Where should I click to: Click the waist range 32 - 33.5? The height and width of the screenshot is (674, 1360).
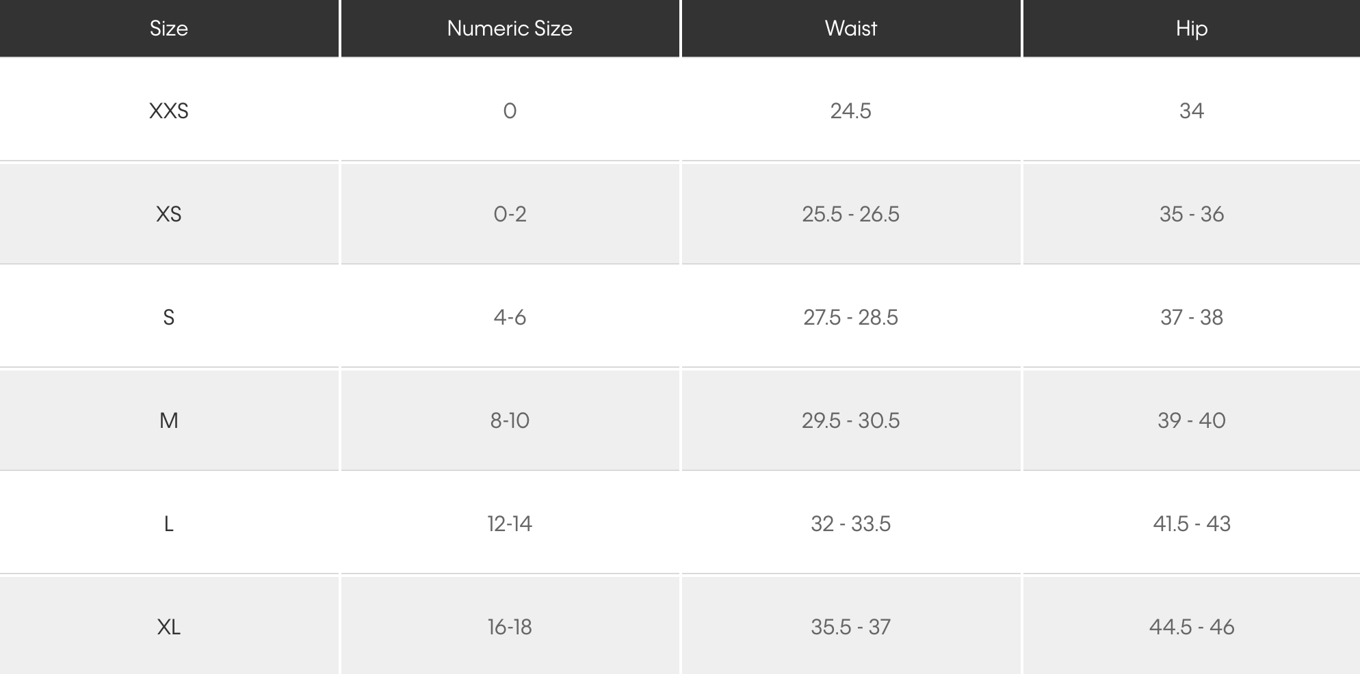[x=850, y=524]
